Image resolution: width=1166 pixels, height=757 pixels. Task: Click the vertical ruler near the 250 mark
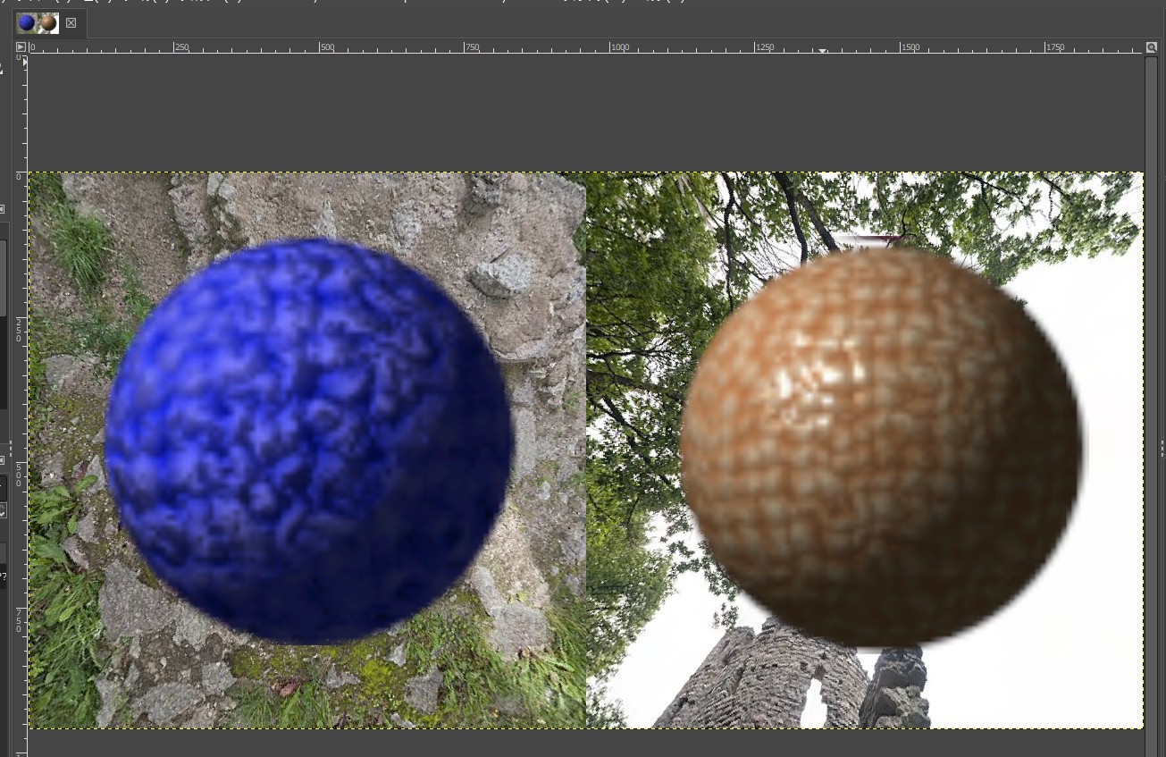click(18, 328)
